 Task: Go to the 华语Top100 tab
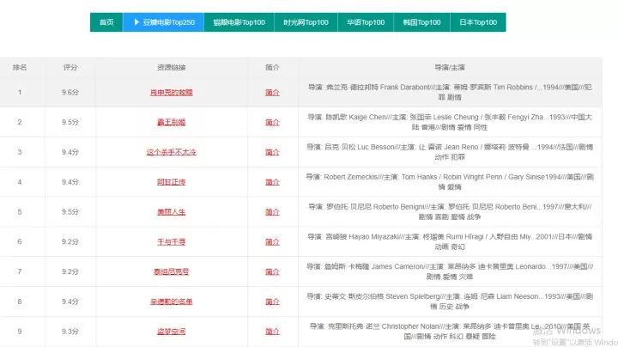pos(366,22)
